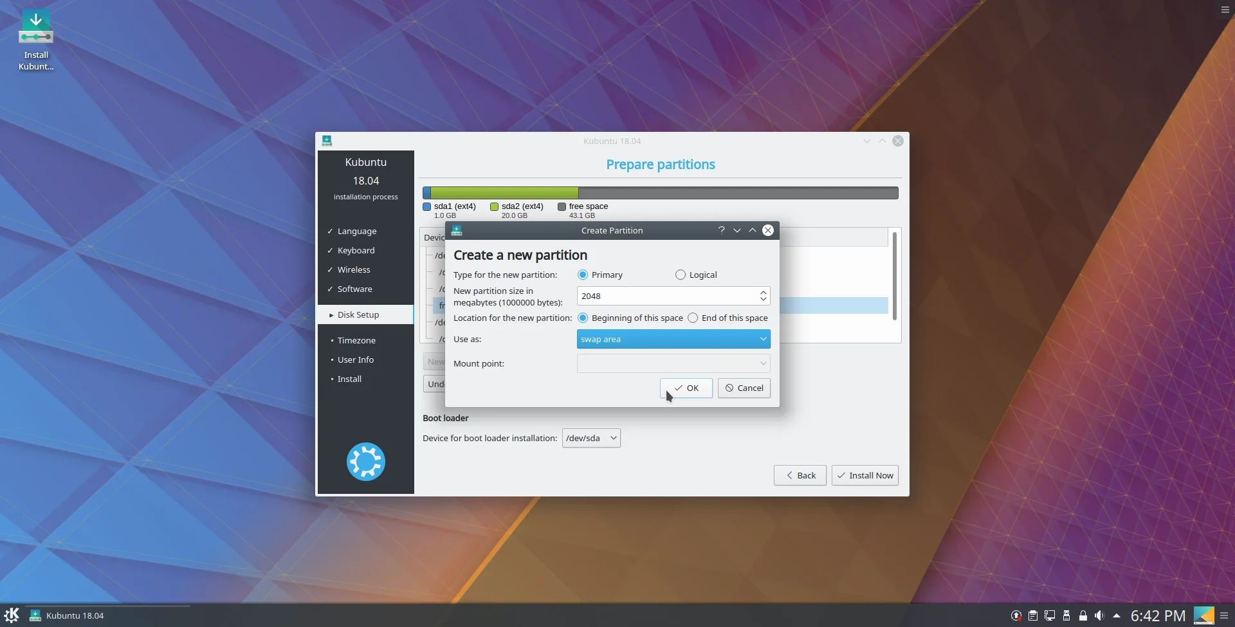Click the 'Boot loader' heading
Image resolution: width=1235 pixels, height=627 pixels.
click(x=446, y=418)
